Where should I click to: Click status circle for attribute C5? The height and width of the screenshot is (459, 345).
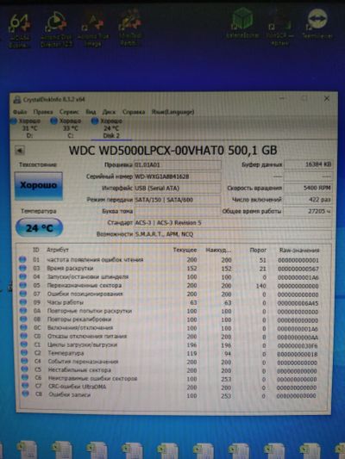click(25, 369)
